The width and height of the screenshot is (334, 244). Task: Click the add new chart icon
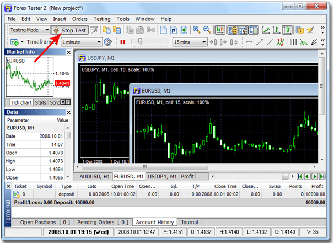click(x=14, y=42)
